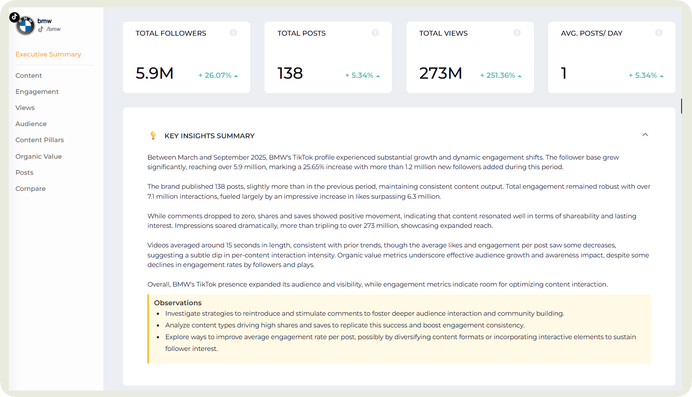This screenshot has width=692, height=397.
Task: Click the small TikTok icon next to /bmw
Action: 41,29
